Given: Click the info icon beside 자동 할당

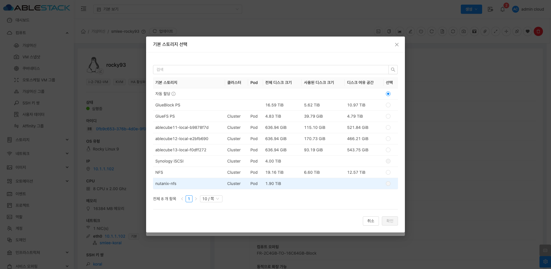Looking at the screenshot, I should [173, 94].
